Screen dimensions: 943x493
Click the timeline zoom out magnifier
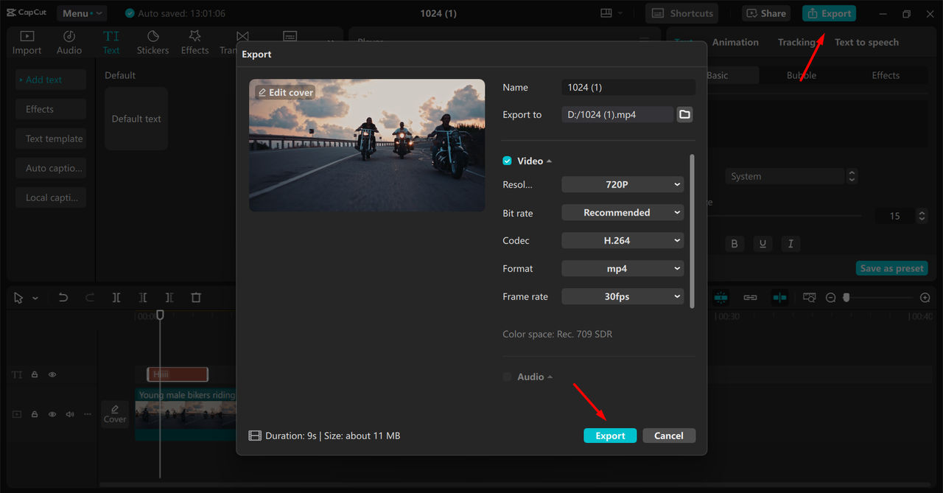[x=830, y=298]
